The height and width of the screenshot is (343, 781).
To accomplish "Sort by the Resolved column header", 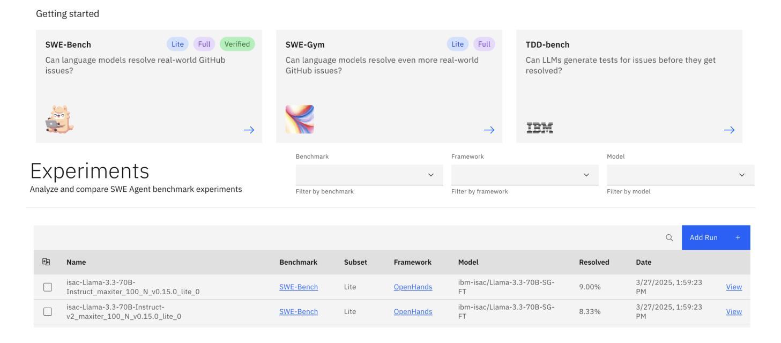I will point(594,262).
